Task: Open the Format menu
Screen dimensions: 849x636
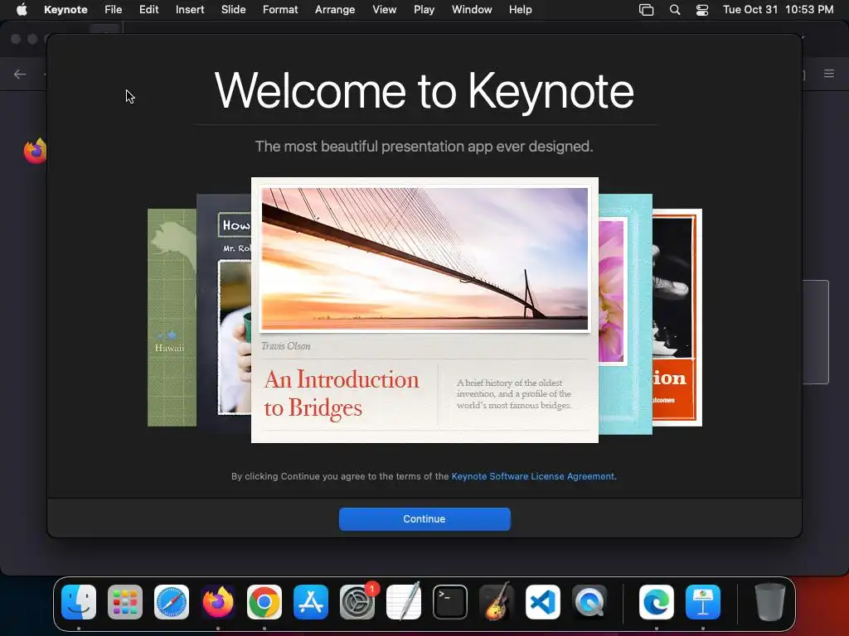Action: coord(280,10)
